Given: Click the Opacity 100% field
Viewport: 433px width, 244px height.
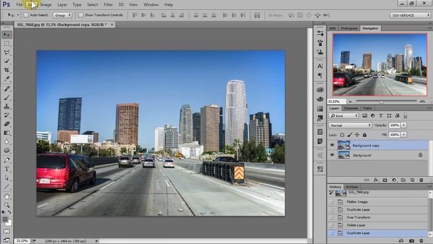Looking at the screenshot, I should coord(394,125).
